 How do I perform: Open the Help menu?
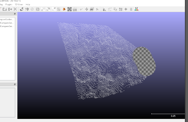click(x=28, y=4)
